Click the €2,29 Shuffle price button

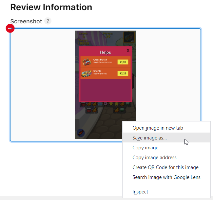(x=123, y=73)
